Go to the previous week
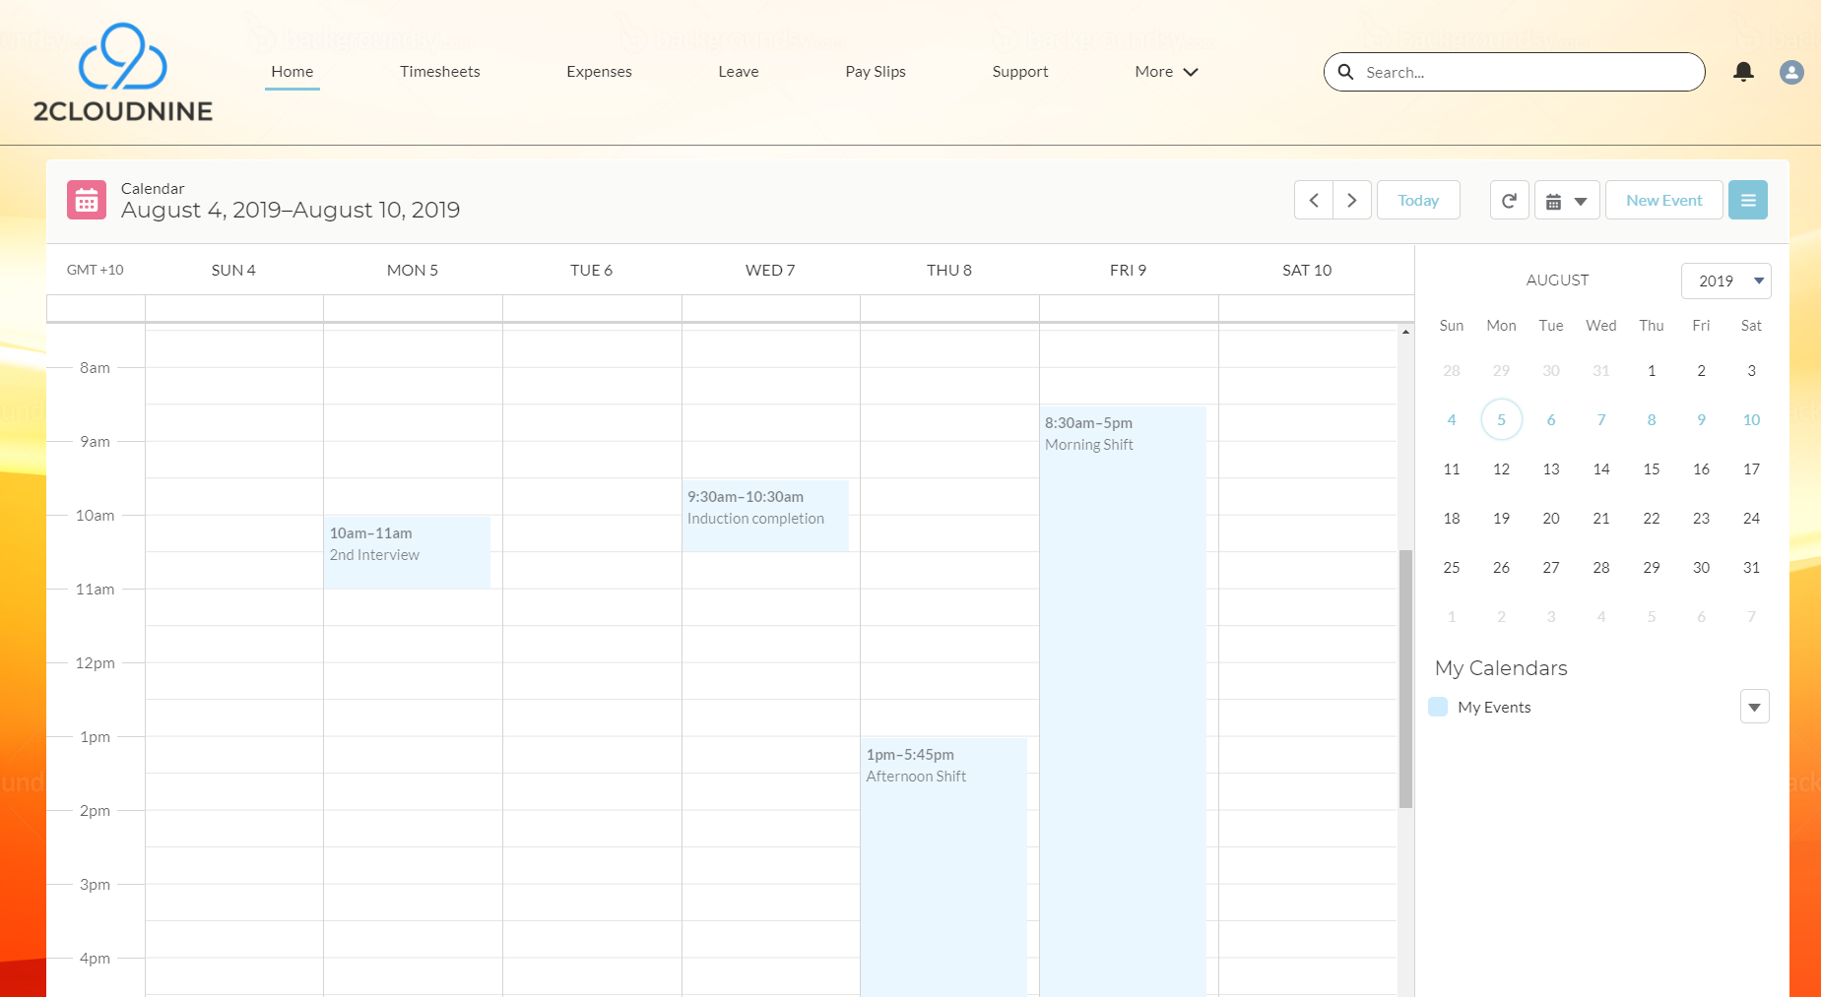Image resolution: width=1821 pixels, height=997 pixels. [1314, 201]
